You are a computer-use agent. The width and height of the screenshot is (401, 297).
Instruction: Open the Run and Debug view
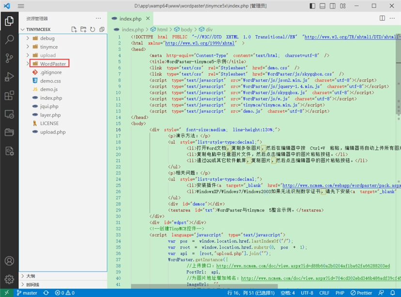(x=9, y=76)
